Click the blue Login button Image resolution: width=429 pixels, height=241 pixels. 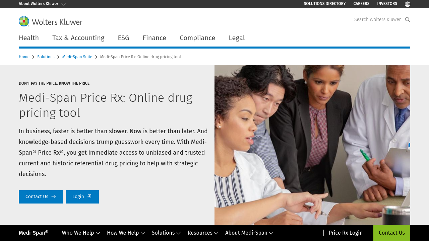pos(82,197)
